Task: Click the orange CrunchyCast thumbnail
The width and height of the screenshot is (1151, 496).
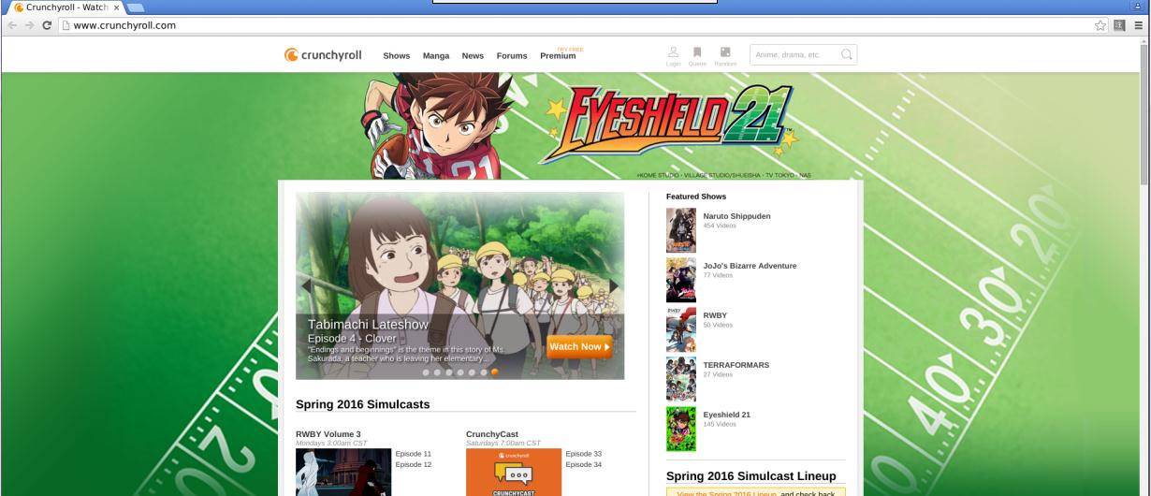Action: tap(514, 472)
